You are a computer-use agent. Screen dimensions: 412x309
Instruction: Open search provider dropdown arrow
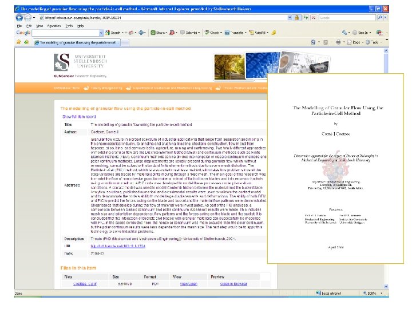[385, 18]
